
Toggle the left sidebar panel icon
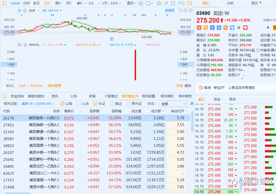pos(4,3)
